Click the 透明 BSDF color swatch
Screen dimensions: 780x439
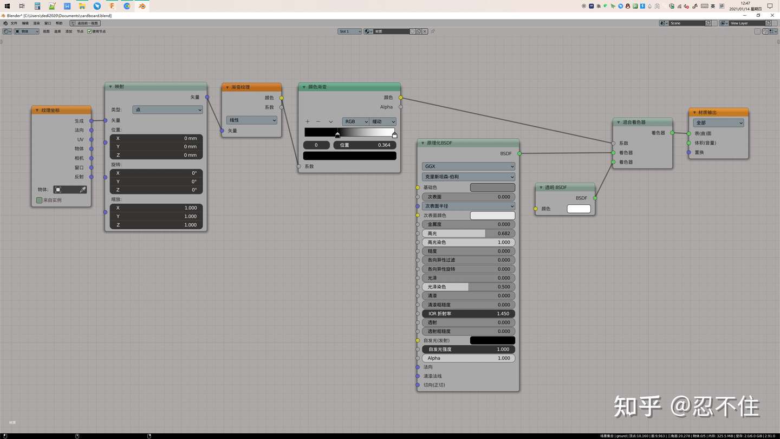coord(579,209)
